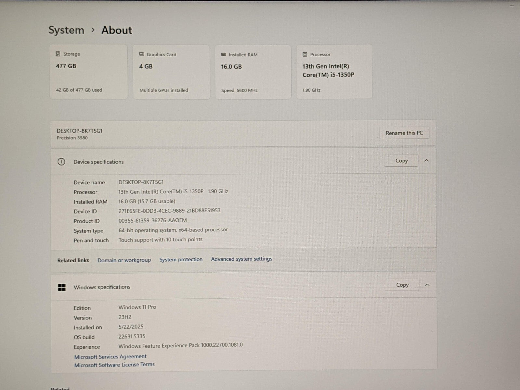Image resolution: width=520 pixels, height=390 pixels.
Task: Open Domain or workgroup link
Action: (124, 260)
